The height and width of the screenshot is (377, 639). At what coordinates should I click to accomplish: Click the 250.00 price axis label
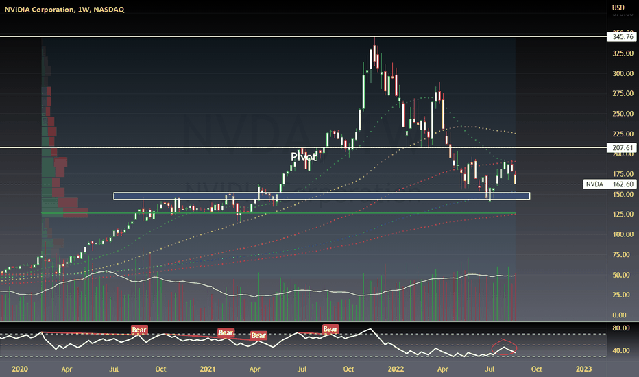[x=623, y=114]
